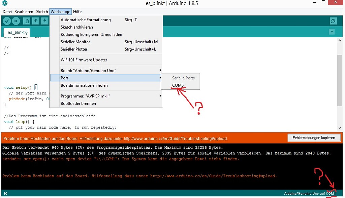Click 'Globale Variablen verwenden 9 Bytes' line
This screenshot has height=198, width=345.
(x=166, y=153)
